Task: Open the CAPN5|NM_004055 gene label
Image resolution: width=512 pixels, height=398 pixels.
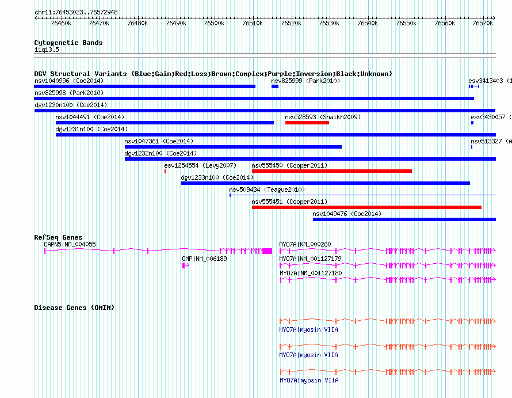Action: tap(70, 244)
